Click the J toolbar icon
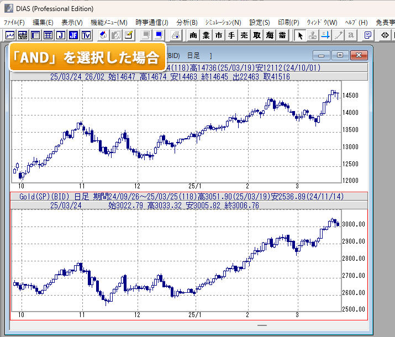 click(x=61, y=35)
